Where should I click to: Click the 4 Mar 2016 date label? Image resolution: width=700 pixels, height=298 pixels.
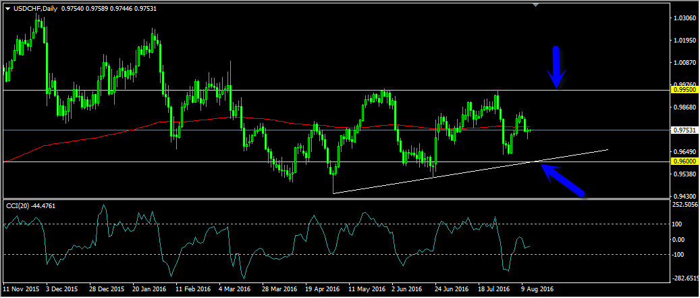pos(236,289)
